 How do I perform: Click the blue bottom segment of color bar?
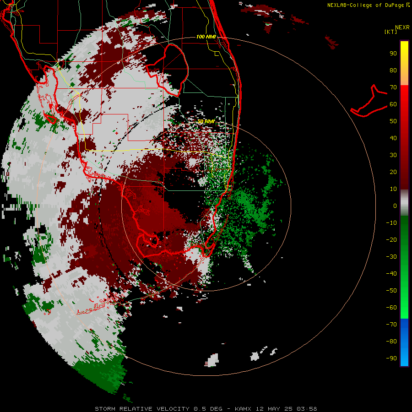point(404,342)
